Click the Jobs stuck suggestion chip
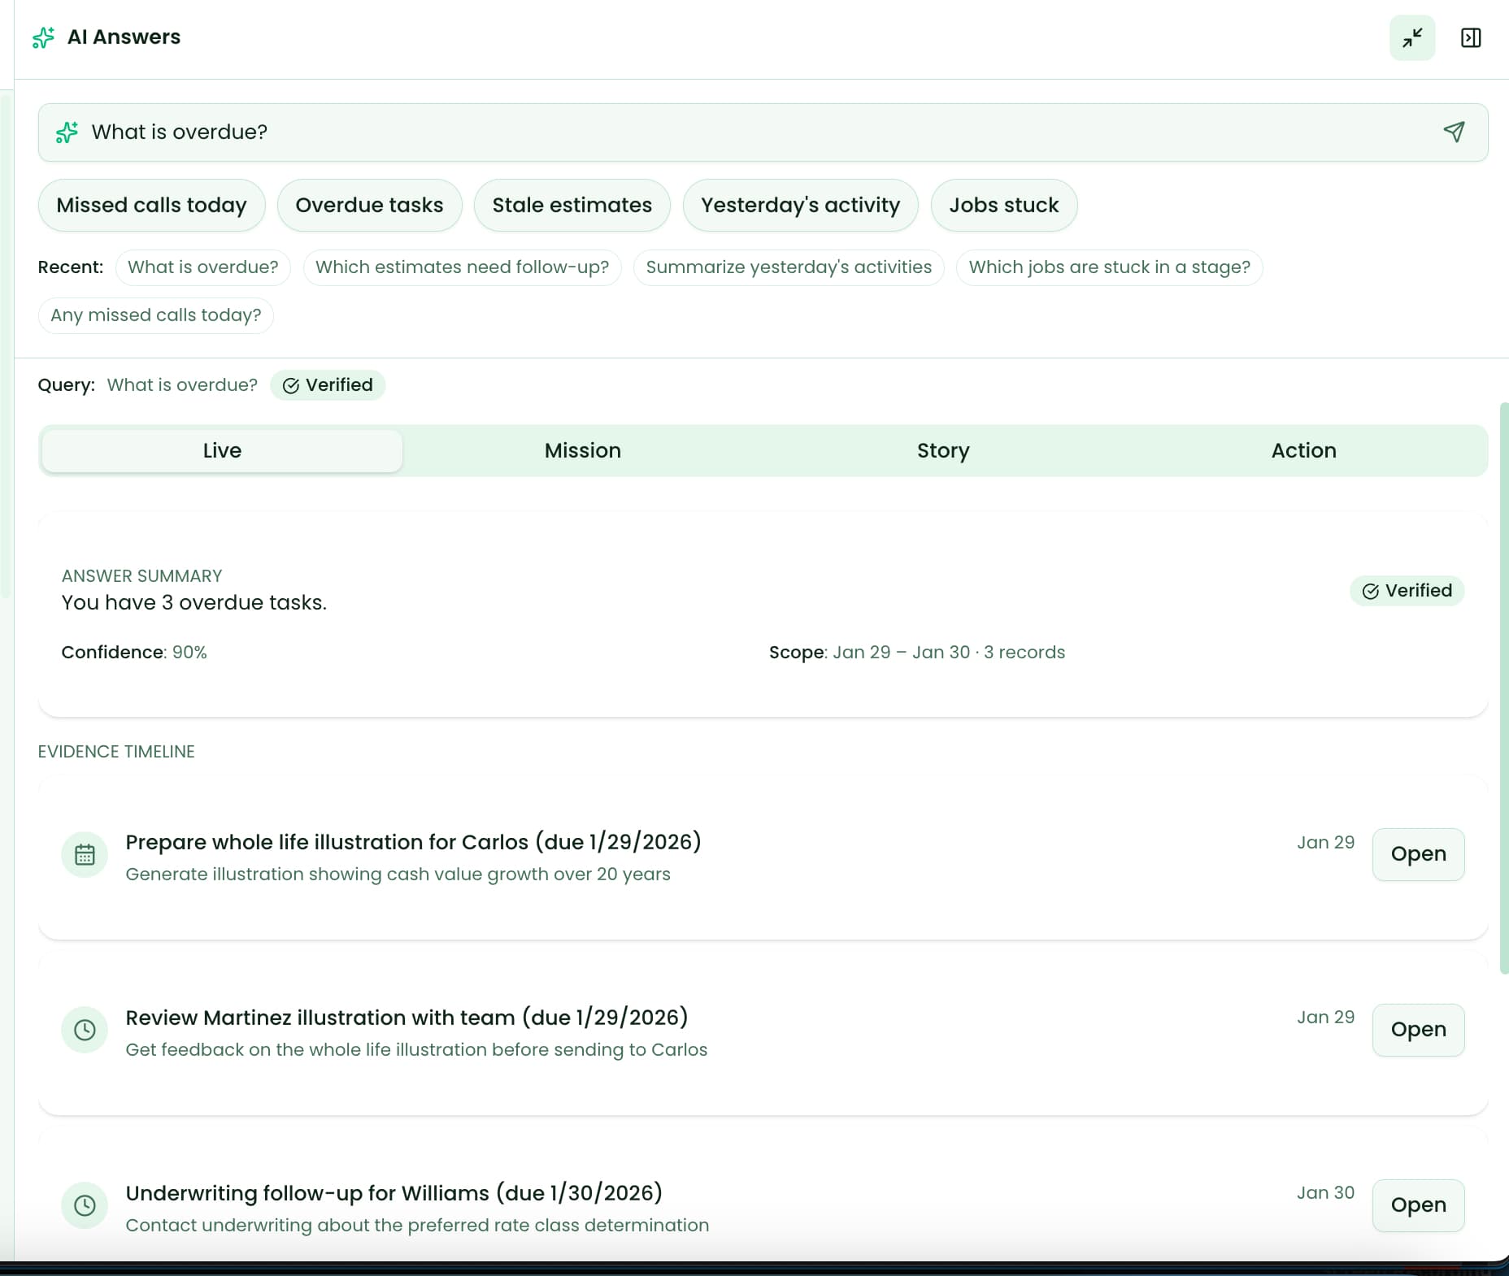 [x=1004, y=205]
